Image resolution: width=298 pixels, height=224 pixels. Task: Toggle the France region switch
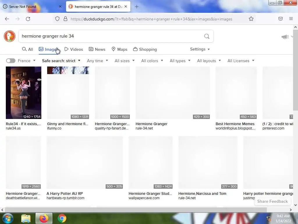tap(11, 61)
